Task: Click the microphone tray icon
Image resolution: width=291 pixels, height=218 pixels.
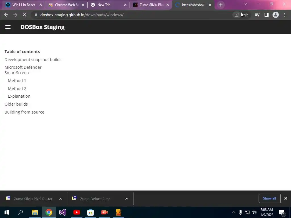Action: (x=240, y=212)
